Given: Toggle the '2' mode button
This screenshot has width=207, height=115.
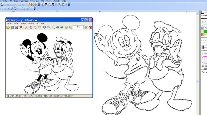Looking at the screenshot, I should point(37,4).
